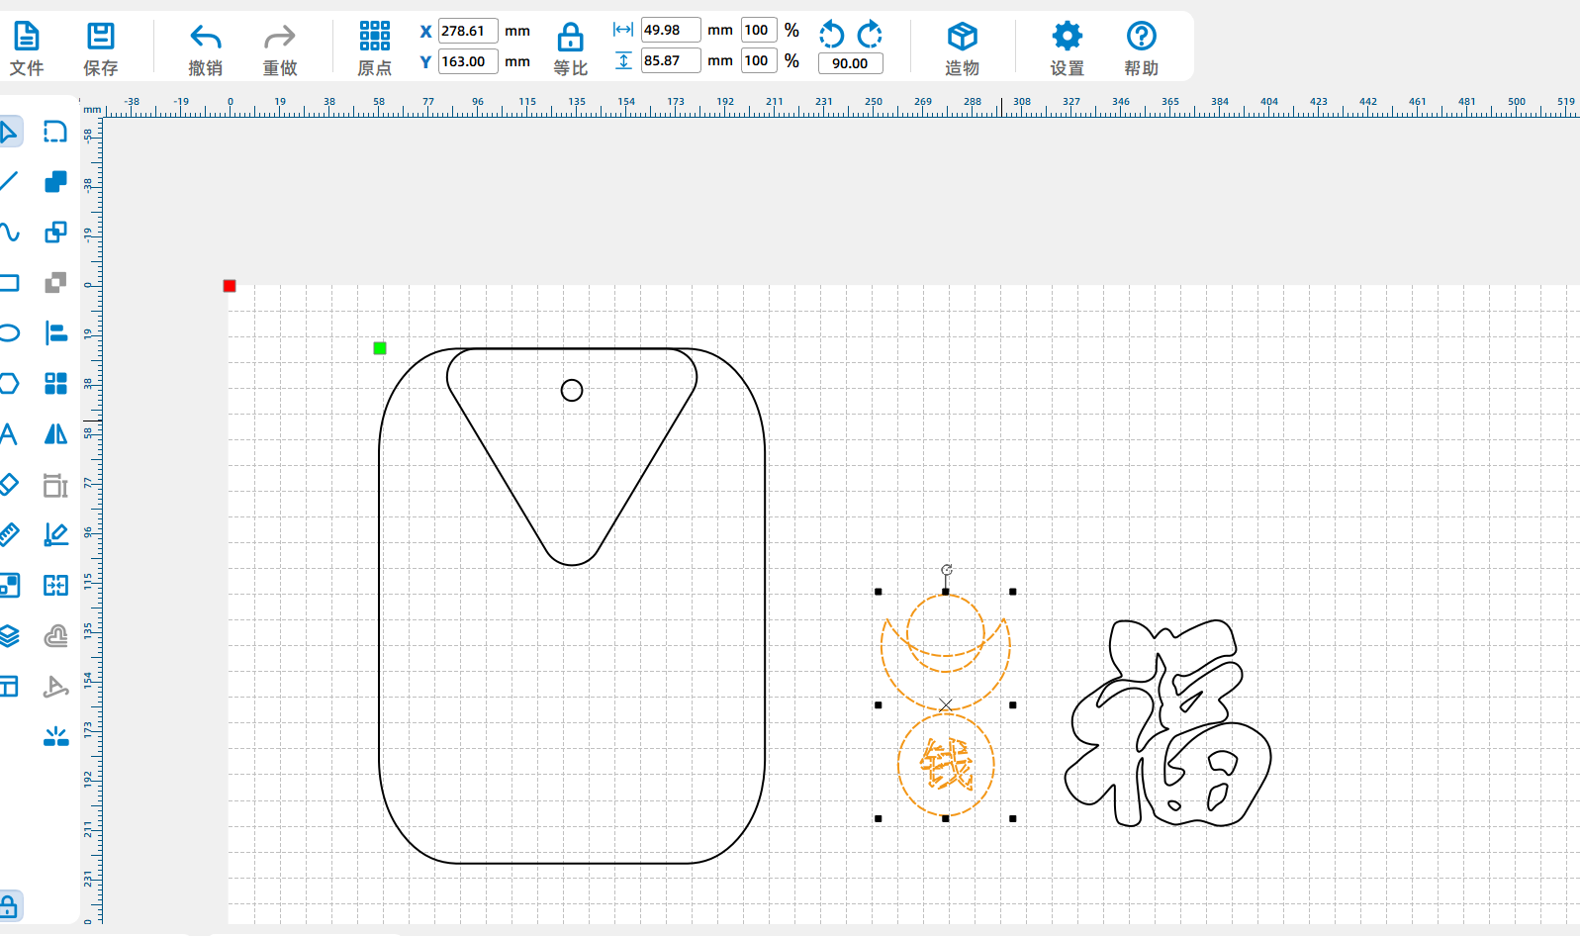Click the 撤销 undo button
Screen dimensions: 1580x936
pyautogui.click(x=205, y=48)
